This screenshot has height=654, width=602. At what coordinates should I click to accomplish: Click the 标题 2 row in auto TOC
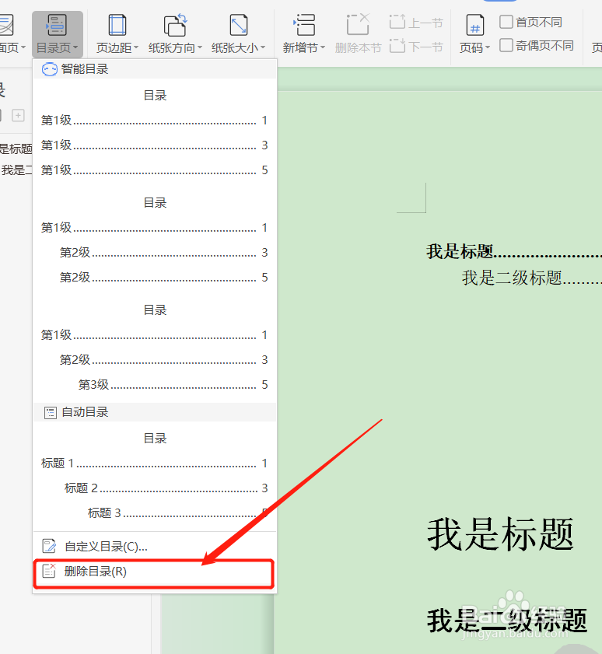(x=166, y=488)
